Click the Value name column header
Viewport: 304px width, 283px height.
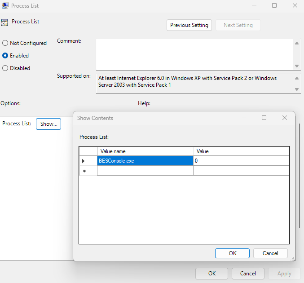145,151
